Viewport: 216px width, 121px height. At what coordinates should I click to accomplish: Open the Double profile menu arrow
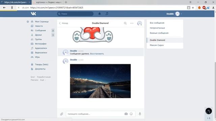pyautogui.click(x=182, y=14)
